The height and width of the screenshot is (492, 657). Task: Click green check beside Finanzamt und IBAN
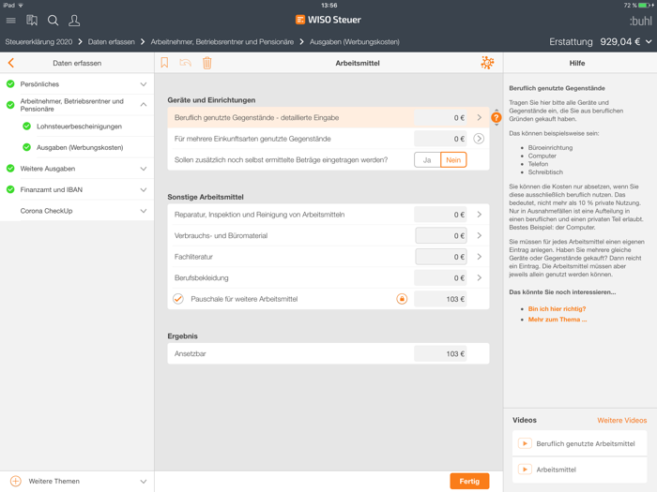coord(10,189)
